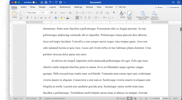The image size is (182, 100).
Task: Expand numbered list options arrow
Action: pyautogui.click(x=86, y=13)
